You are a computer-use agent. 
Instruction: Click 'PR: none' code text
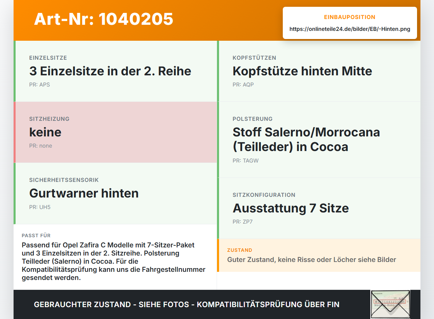click(x=41, y=146)
